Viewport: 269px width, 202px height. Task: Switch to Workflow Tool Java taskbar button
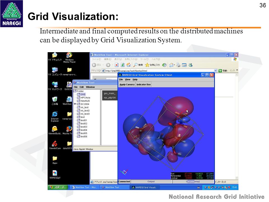pos(115,187)
